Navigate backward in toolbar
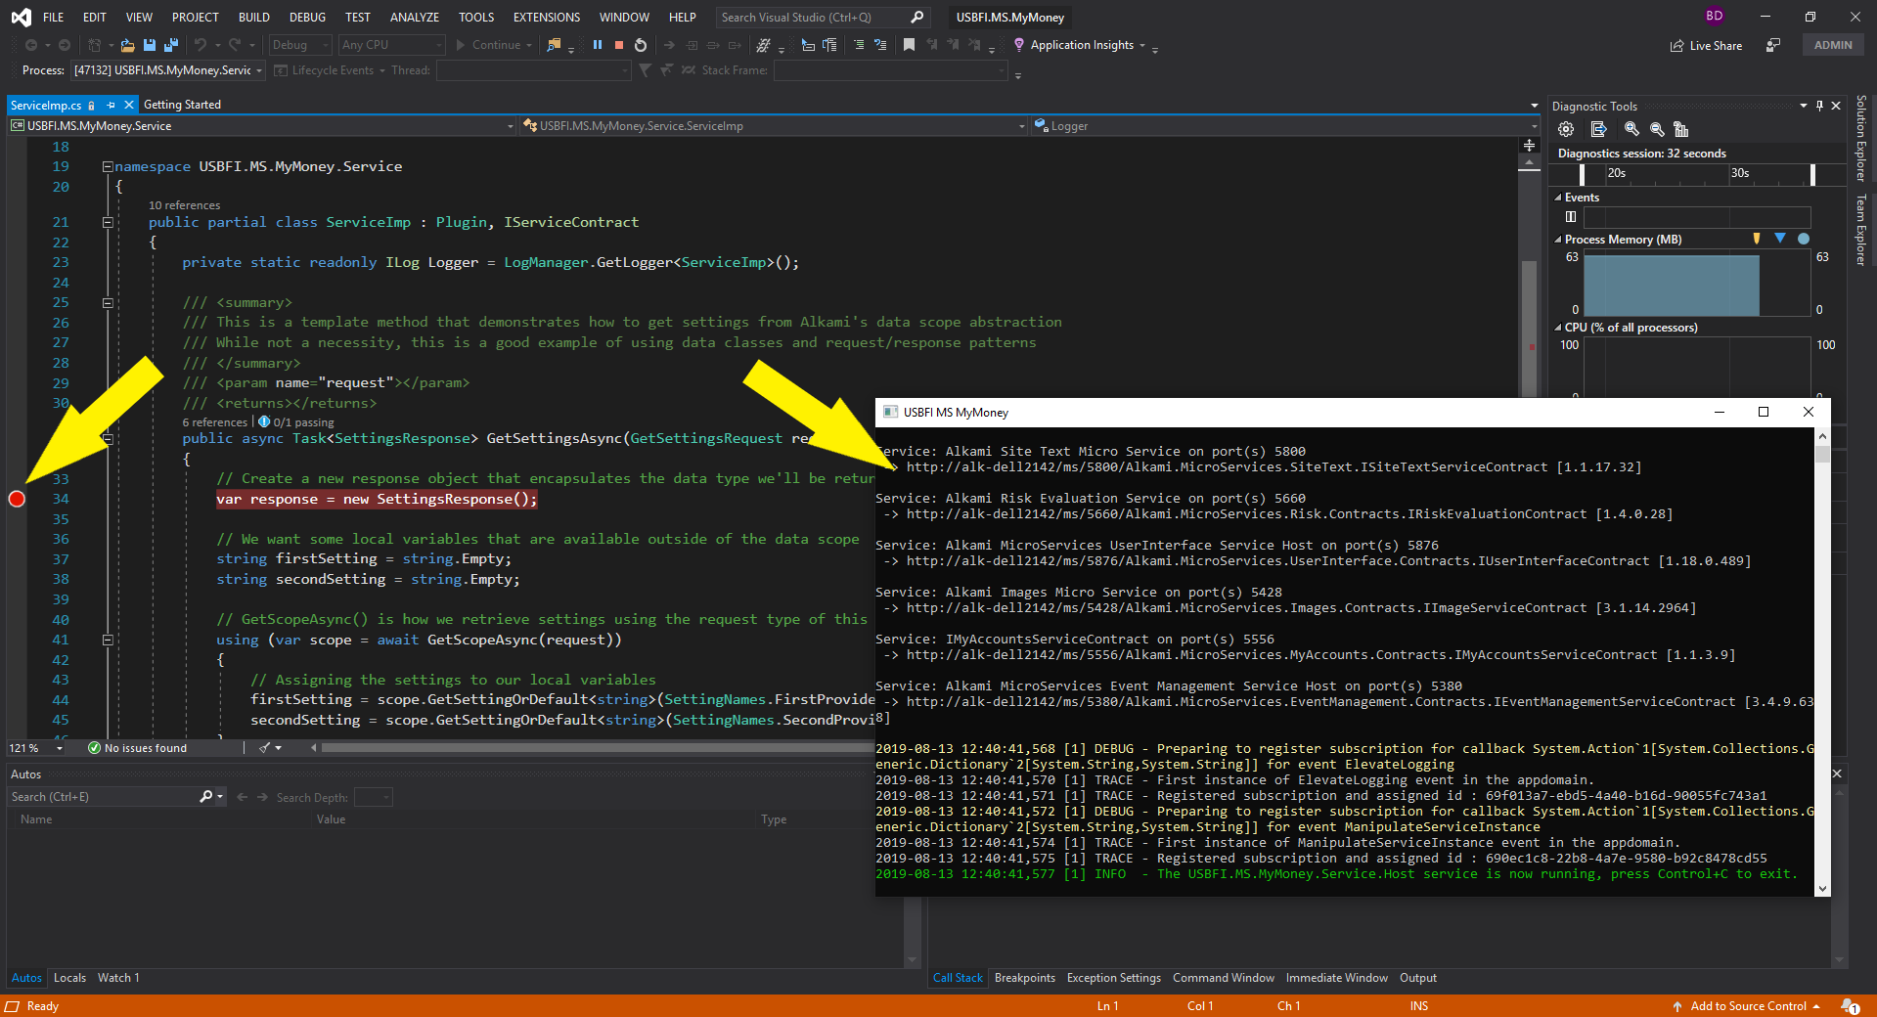 [x=31, y=45]
